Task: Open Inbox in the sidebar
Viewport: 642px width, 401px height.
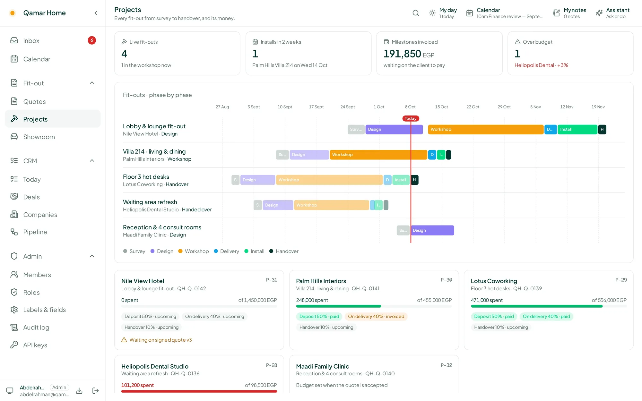Action: coord(53,40)
